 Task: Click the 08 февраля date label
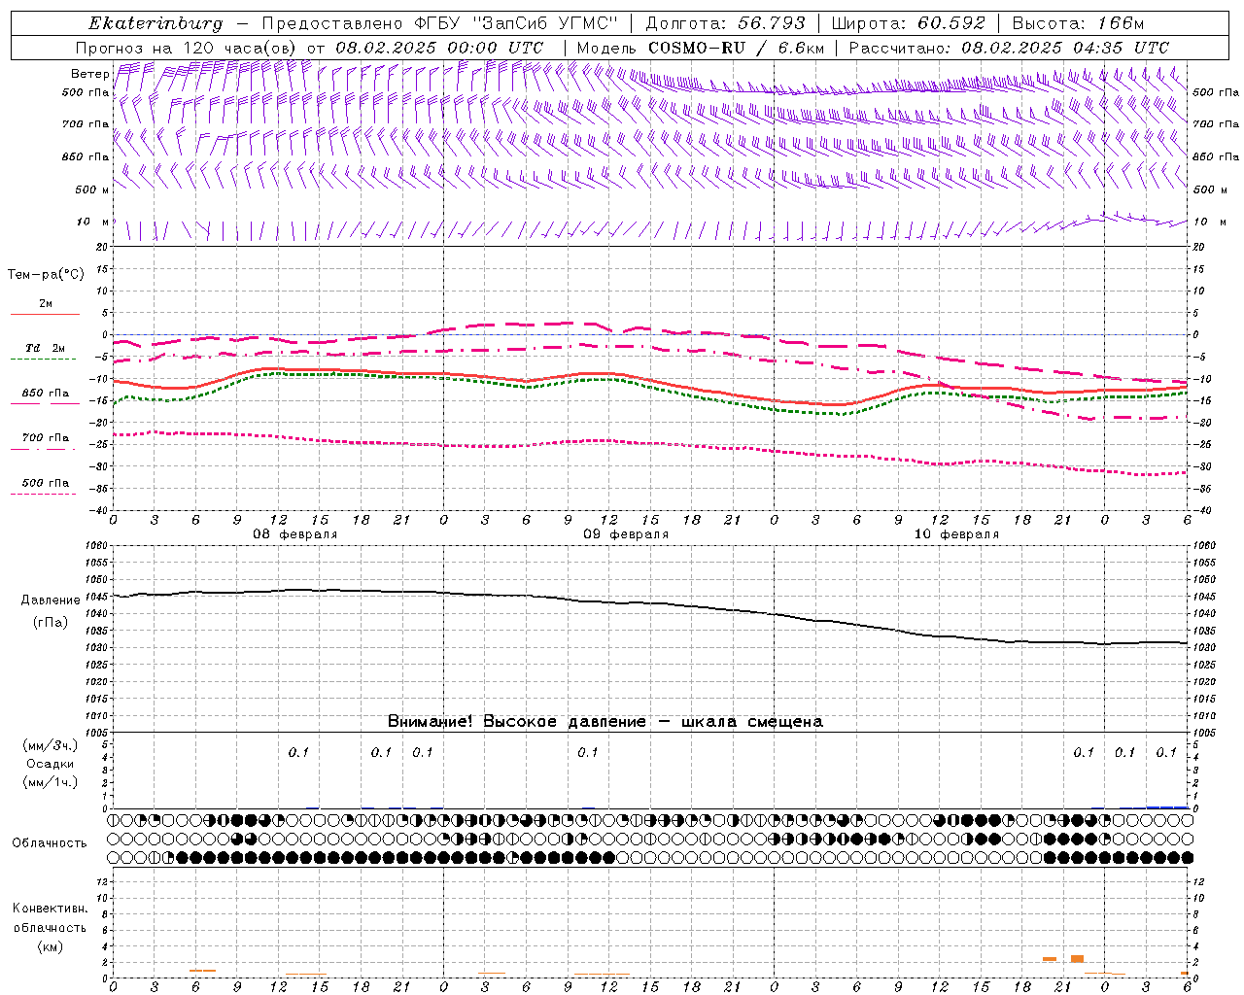click(295, 534)
